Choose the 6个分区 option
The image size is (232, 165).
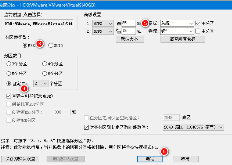pyautogui.click(x=45, y=74)
